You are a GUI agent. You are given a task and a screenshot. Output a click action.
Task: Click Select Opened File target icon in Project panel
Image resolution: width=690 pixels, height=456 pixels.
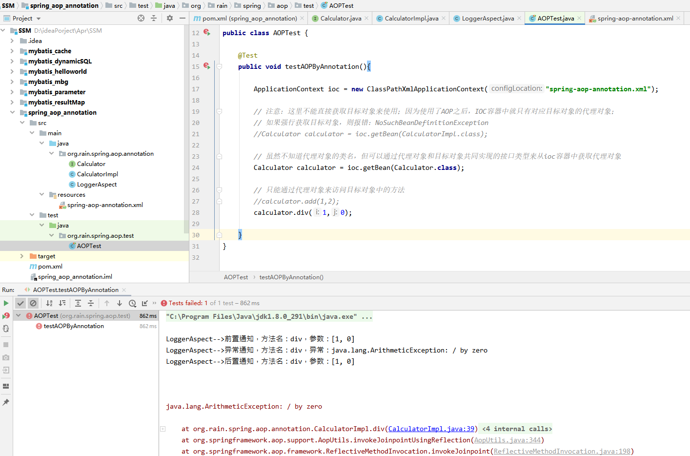pos(141,18)
